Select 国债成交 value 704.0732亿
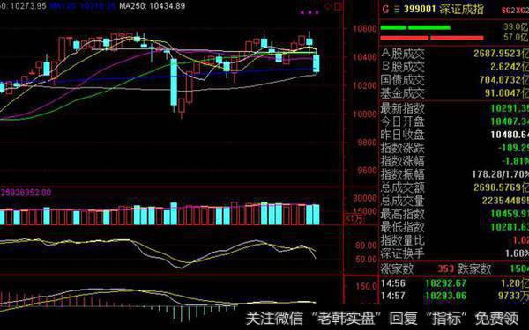This screenshot has width=529, height=330. click(504, 80)
